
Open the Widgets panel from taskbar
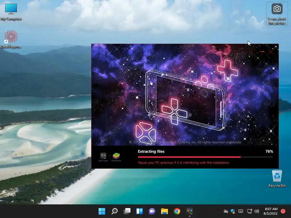(x=139, y=211)
